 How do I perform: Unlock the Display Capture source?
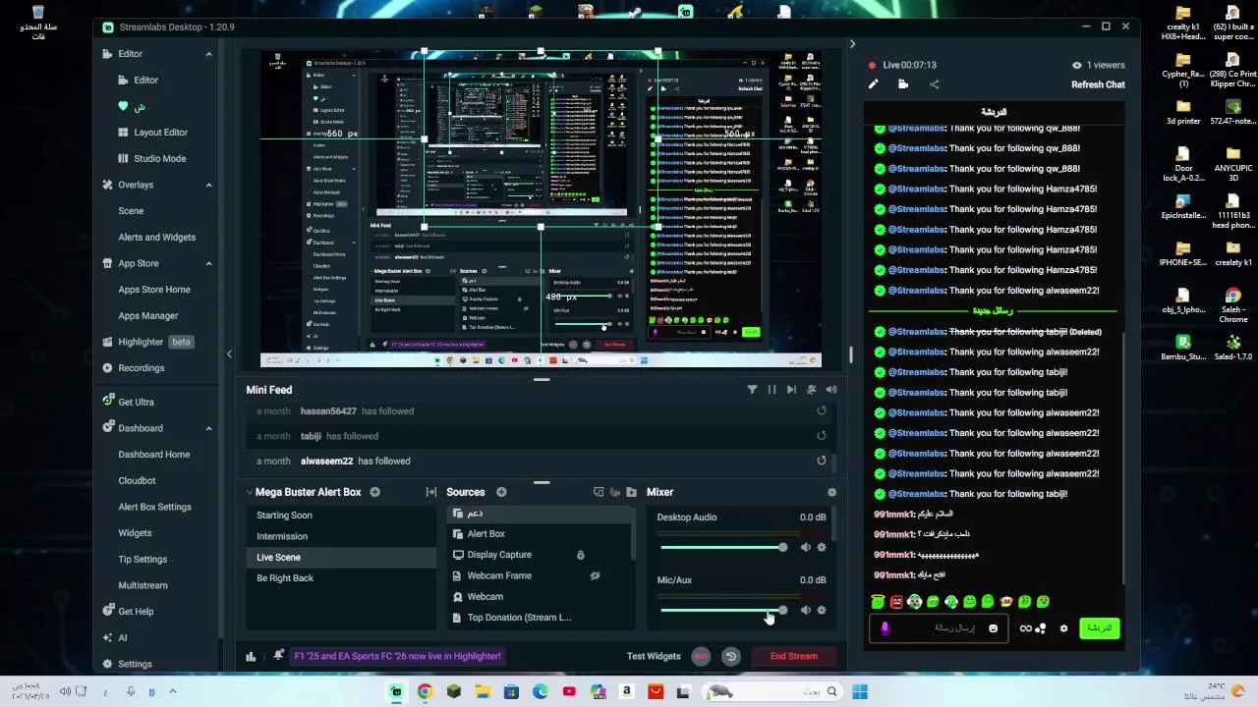[580, 555]
